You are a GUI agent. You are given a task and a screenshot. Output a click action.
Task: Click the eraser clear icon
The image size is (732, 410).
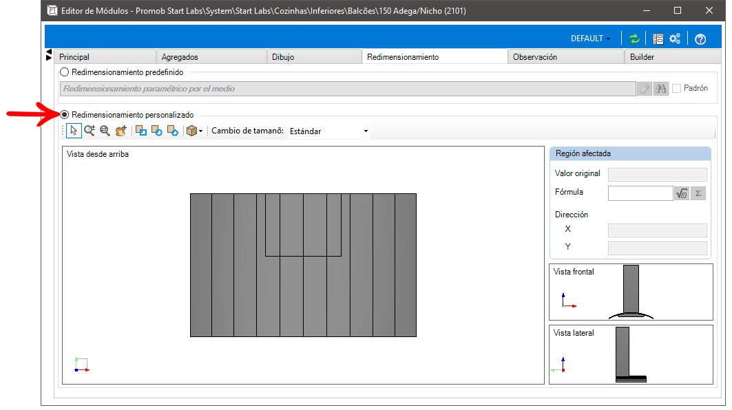click(645, 89)
